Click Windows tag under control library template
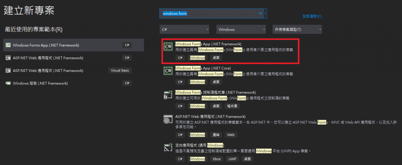402x165 pixels. 197,106
